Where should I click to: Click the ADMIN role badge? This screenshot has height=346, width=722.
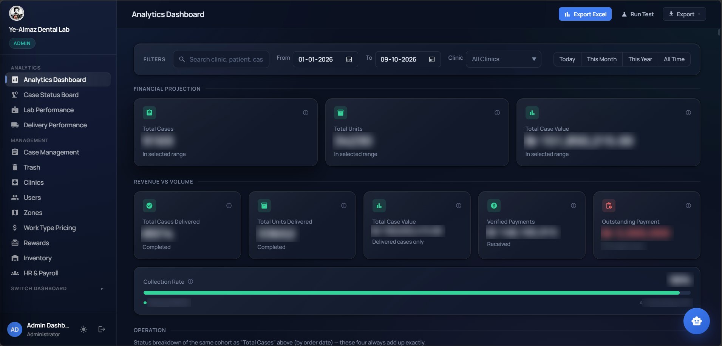(x=22, y=43)
